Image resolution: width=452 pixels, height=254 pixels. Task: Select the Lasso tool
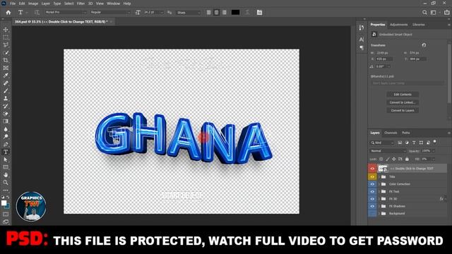pos(6,45)
